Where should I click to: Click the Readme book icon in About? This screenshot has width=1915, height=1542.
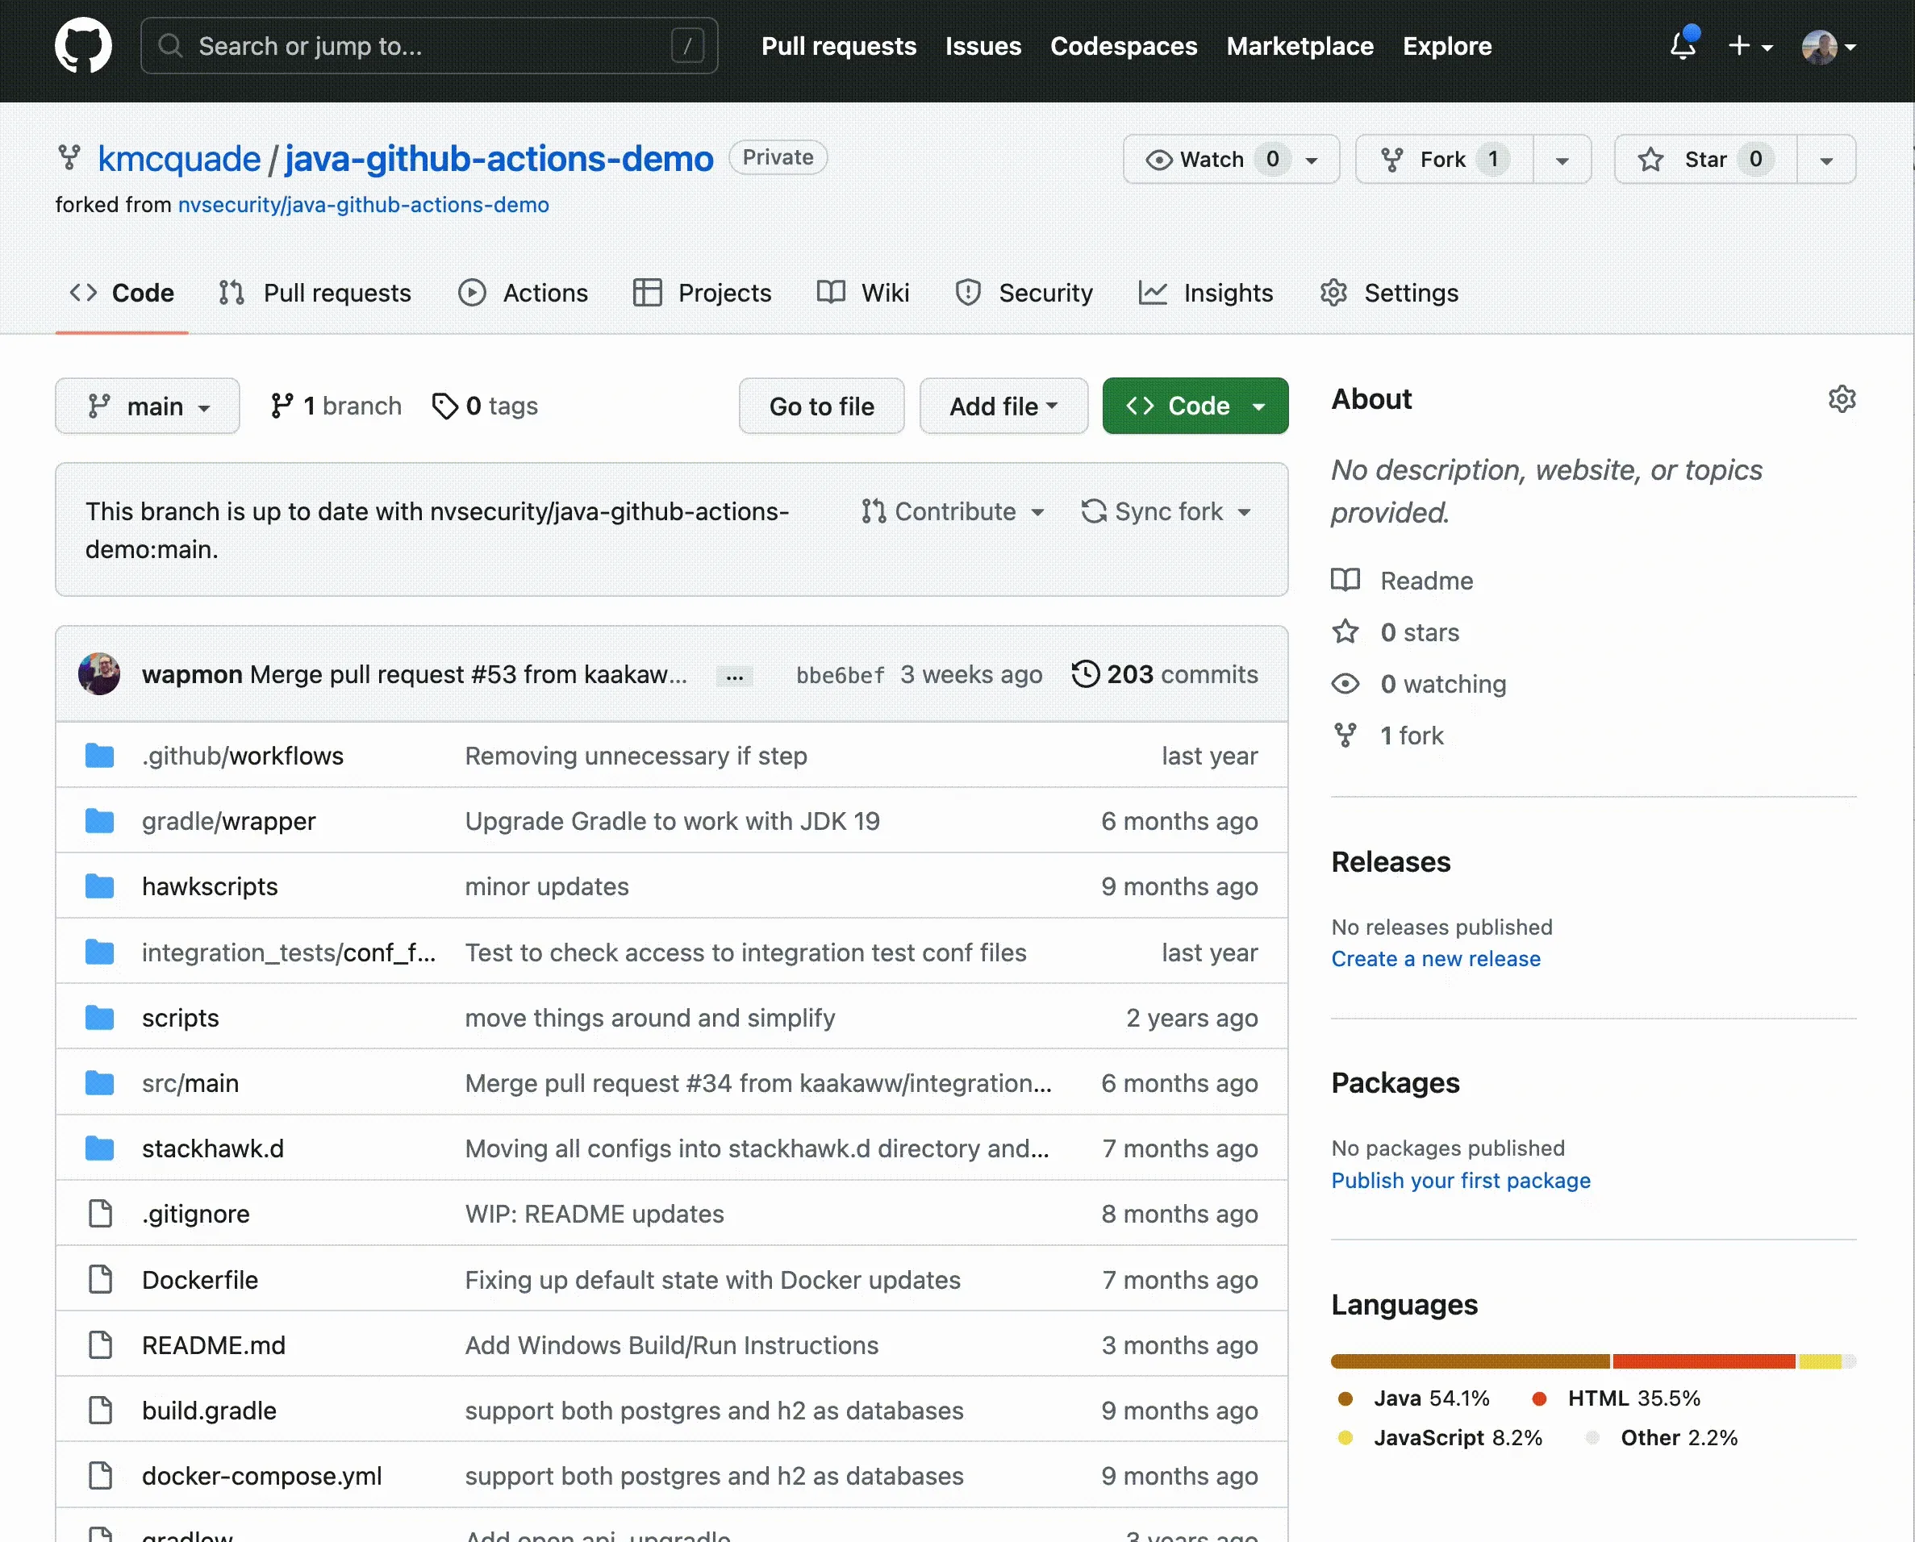click(1346, 580)
